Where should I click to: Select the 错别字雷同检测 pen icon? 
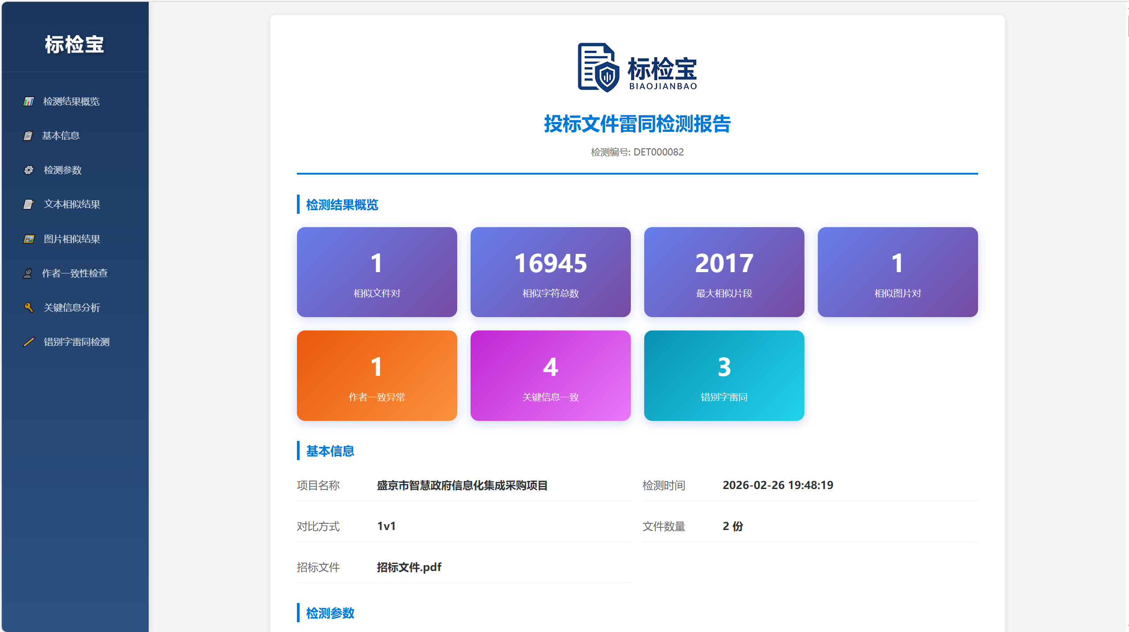(28, 342)
